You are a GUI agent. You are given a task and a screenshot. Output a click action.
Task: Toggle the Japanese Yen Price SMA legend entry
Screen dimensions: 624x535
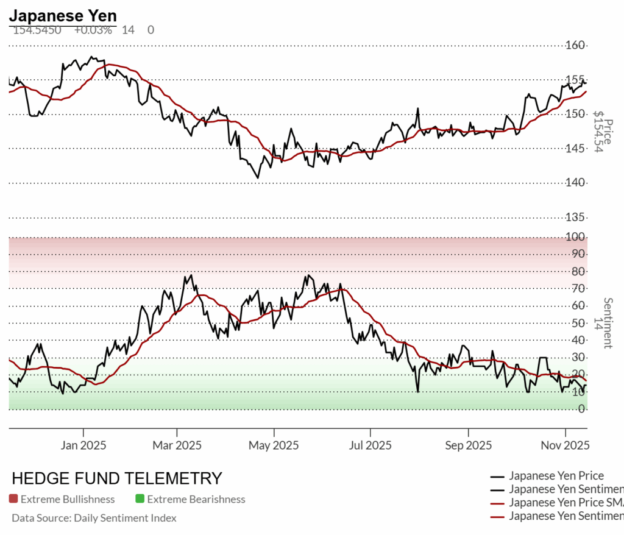click(x=565, y=503)
